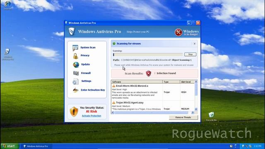Minimize the Windows Antivirus Pro window
Image resolution: width=265 pixels, height=149 pixels.
(189, 23)
